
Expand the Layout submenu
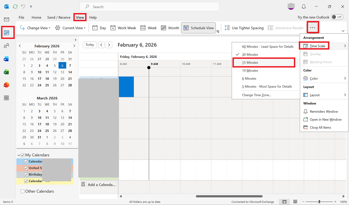(324, 95)
